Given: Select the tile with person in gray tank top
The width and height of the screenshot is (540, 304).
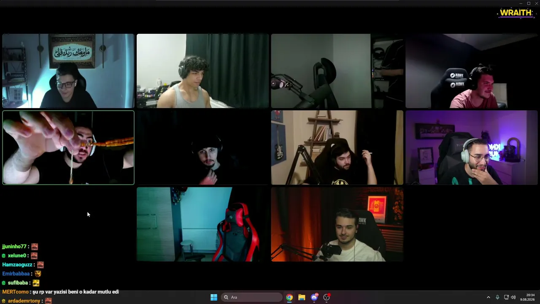Looking at the screenshot, I should pos(202,71).
